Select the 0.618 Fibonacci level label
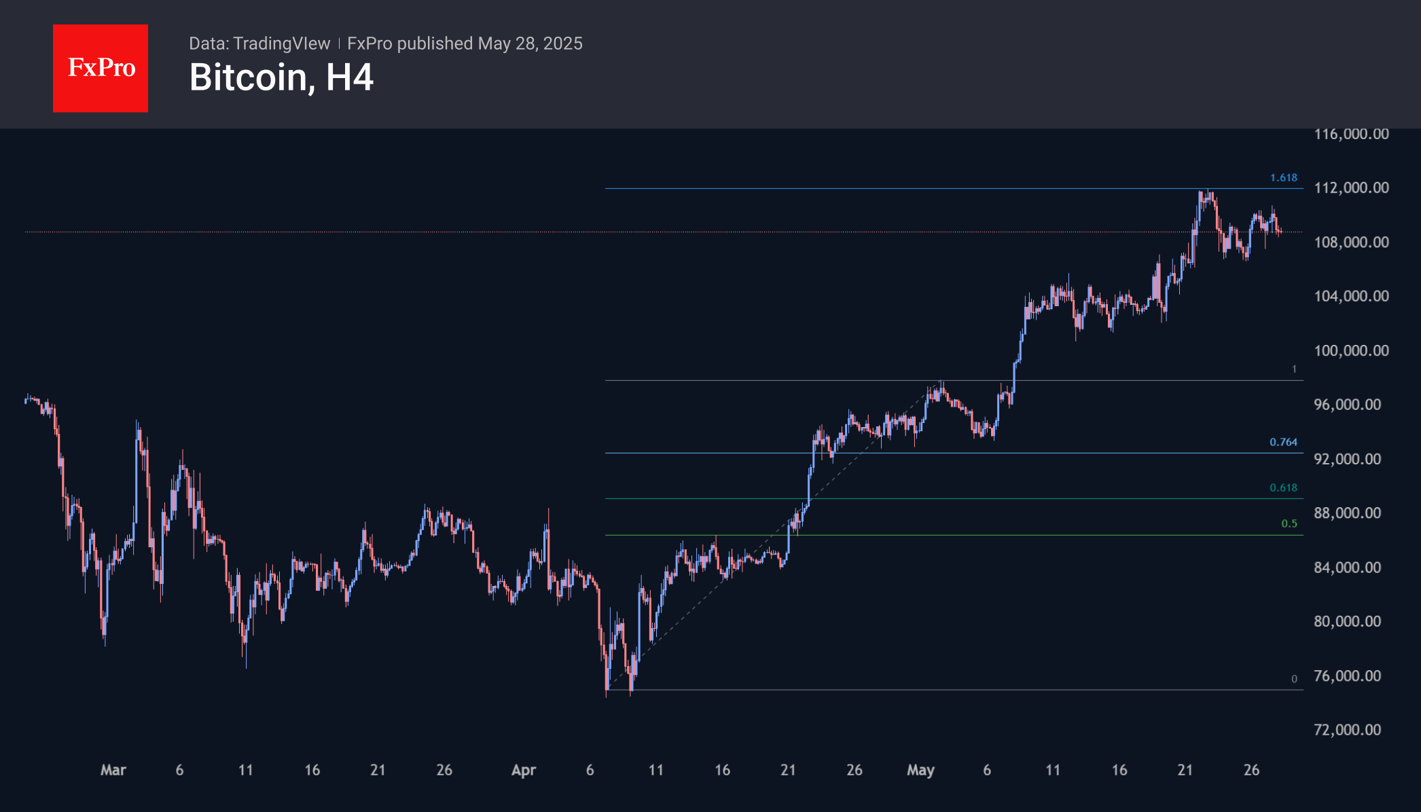The image size is (1421, 812). point(1283,487)
